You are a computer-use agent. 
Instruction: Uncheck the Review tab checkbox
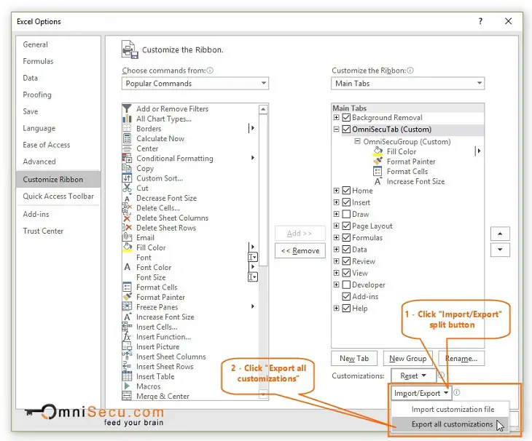[x=346, y=261]
